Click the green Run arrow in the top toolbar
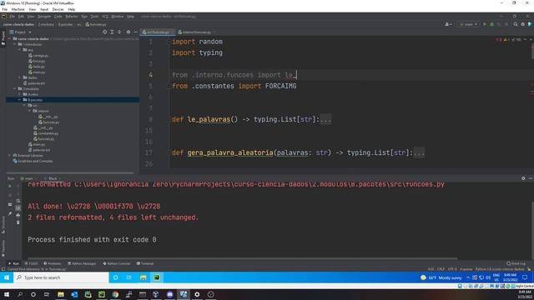Image resolution: width=534 pixels, height=300 pixels. 485,24
